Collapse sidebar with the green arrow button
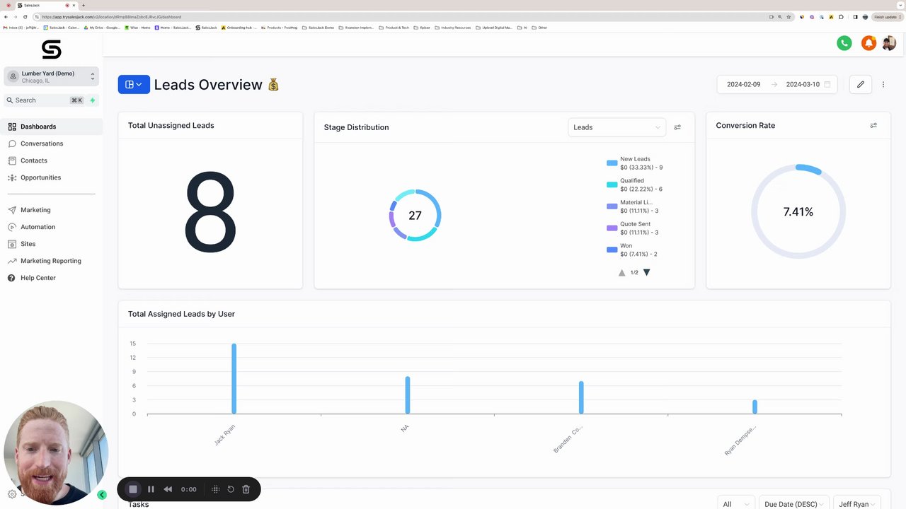 click(x=102, y=495)
